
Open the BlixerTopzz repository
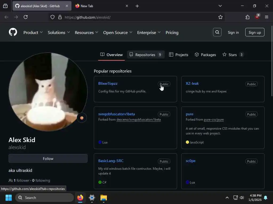click(108, 83)
